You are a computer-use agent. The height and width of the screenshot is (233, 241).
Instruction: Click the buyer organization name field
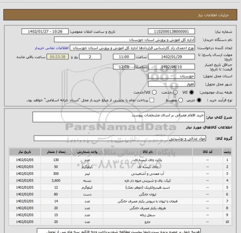[x=125, y=40]
